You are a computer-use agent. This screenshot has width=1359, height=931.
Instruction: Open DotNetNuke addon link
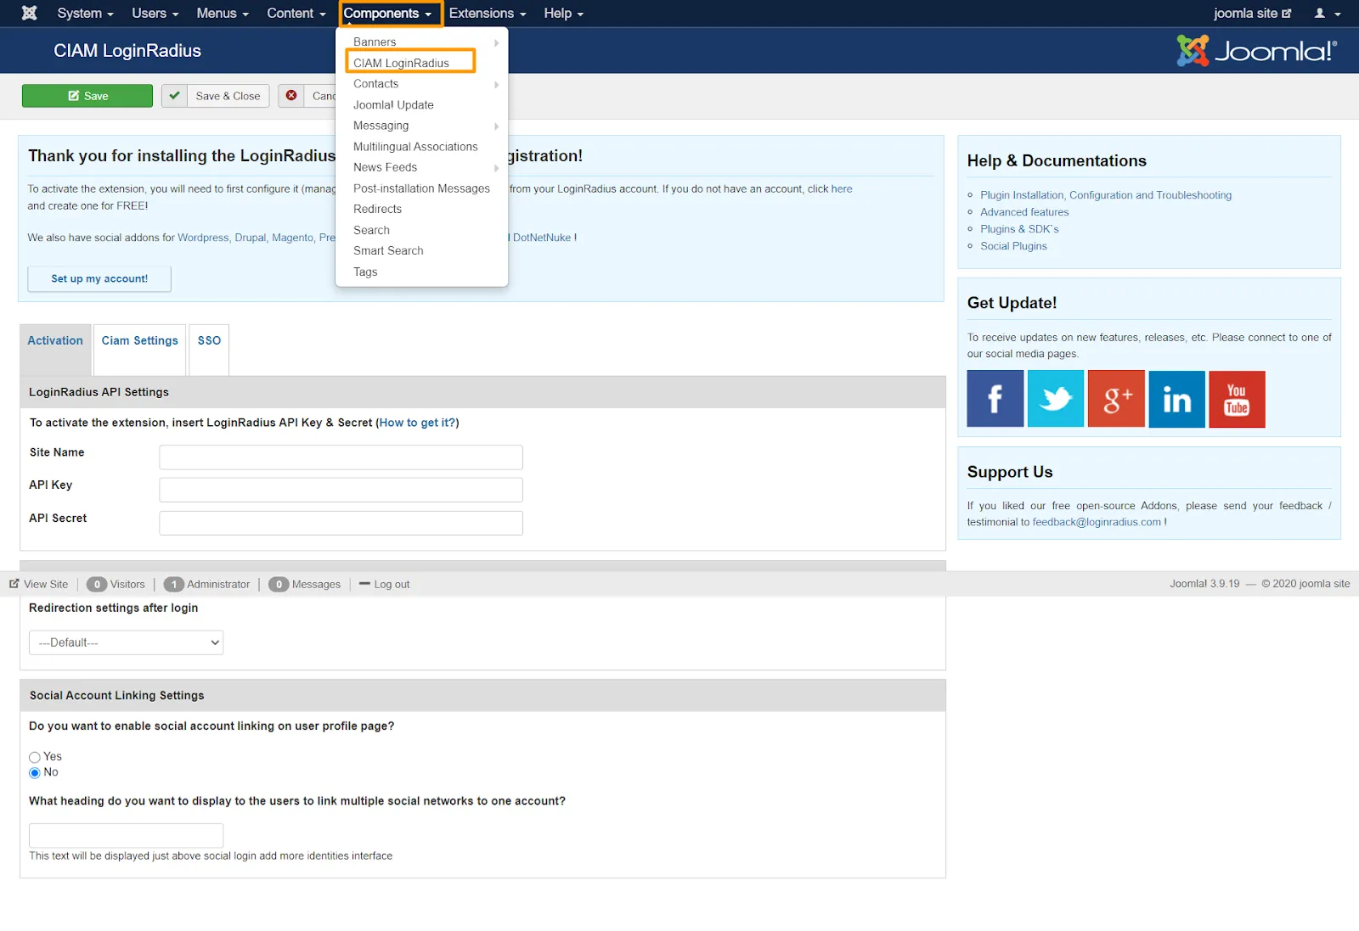[x=542, y=238]
